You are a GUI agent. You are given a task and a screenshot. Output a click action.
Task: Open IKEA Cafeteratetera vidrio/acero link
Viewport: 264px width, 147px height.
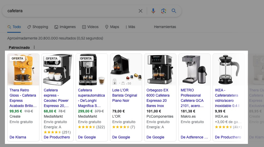coord(227,98)
